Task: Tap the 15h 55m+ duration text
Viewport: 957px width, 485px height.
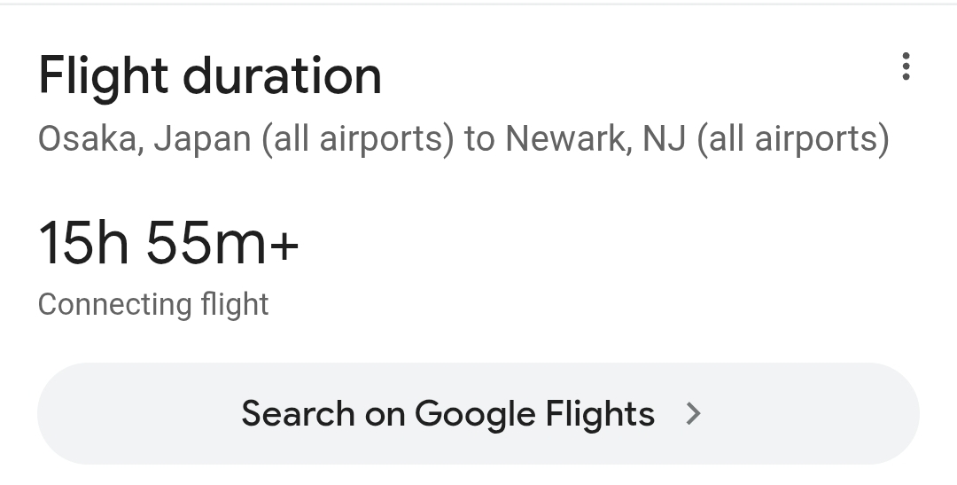Action: coord(168,243)
